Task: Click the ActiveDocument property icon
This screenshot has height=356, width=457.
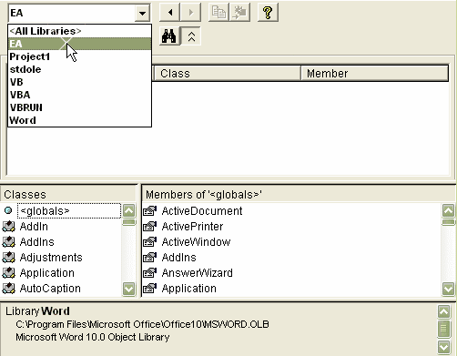Action: point(149,211)
